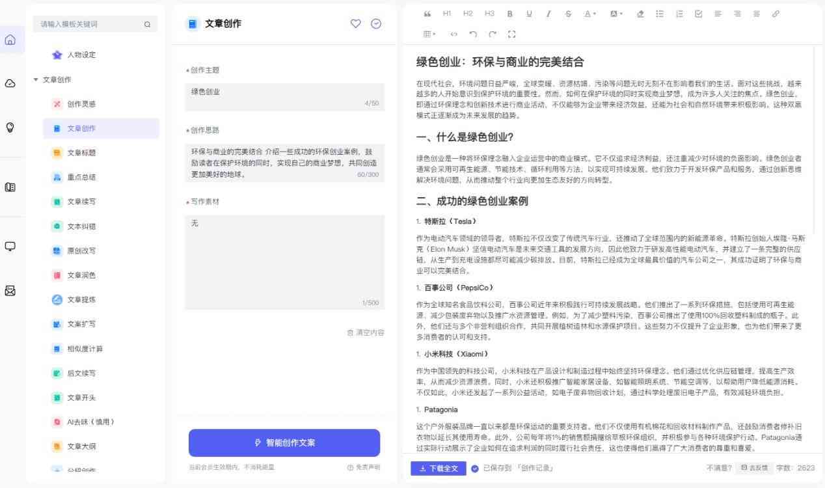
Task: Open the chat bubble icon in left rail
Action: tap(10, 247)
